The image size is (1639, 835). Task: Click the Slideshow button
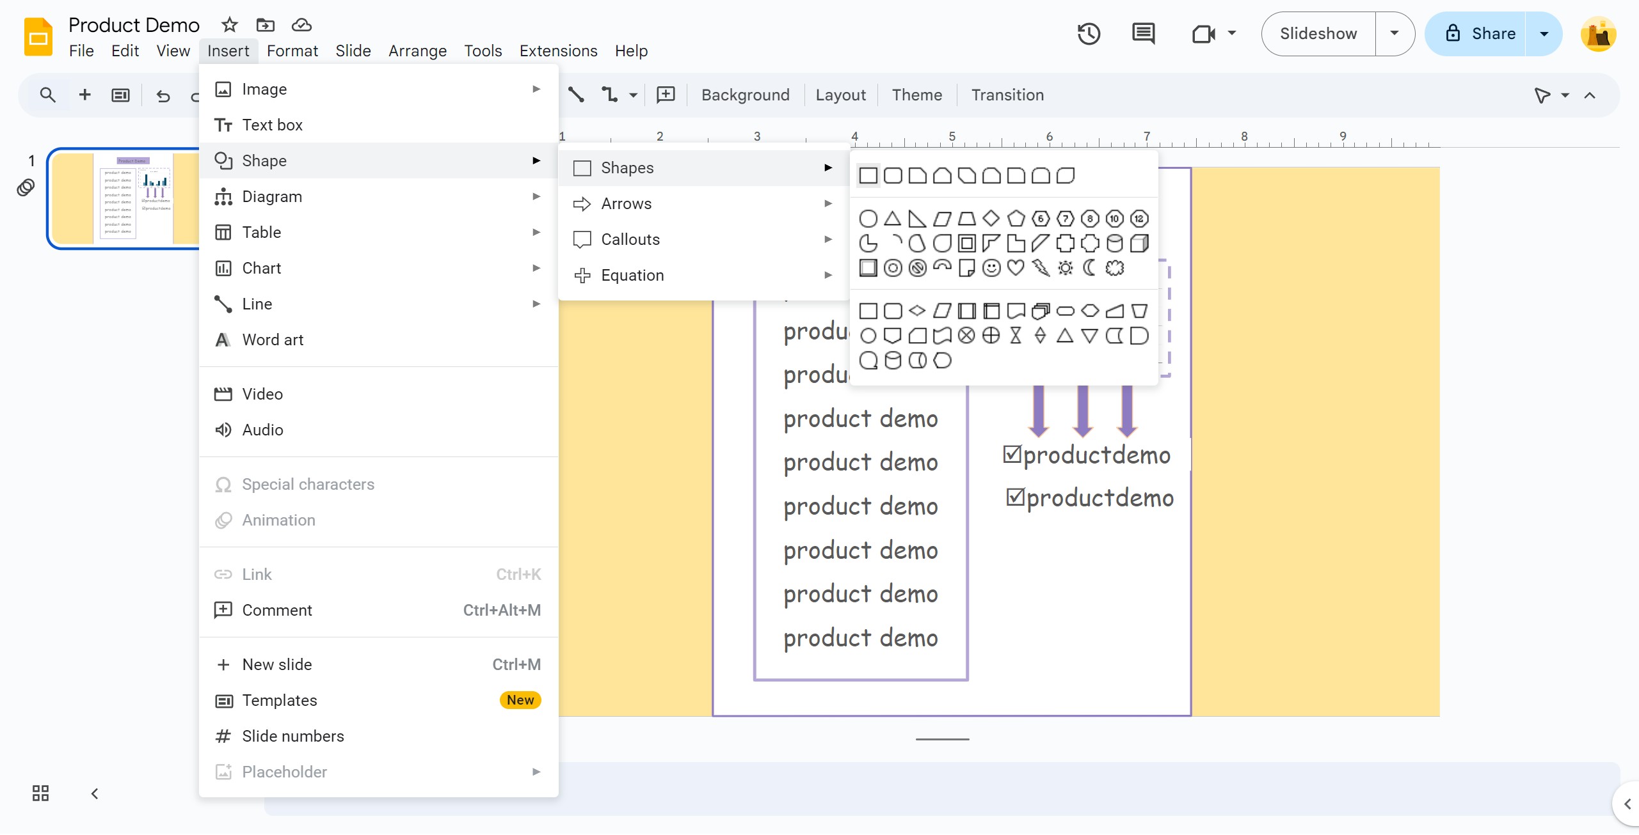(1318, 34)
